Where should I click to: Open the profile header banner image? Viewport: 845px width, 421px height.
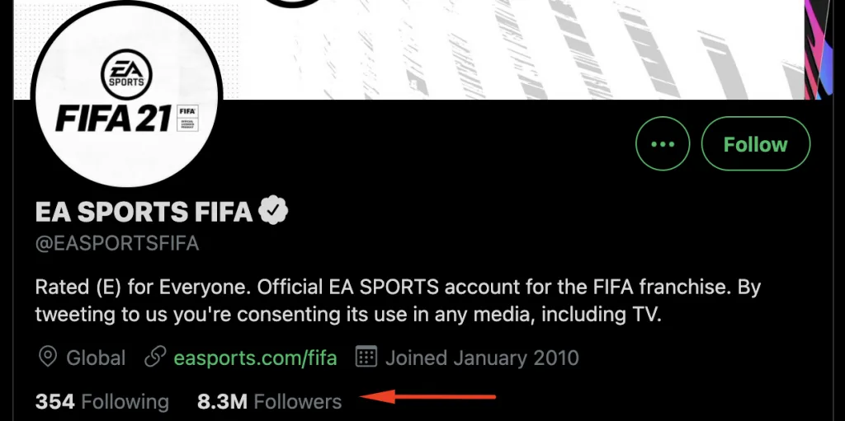[x=512, y=49]
